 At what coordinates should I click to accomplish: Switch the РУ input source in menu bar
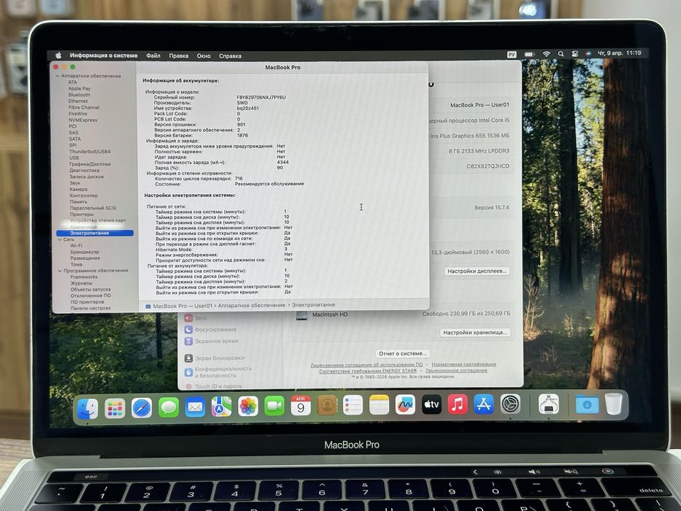512,54
